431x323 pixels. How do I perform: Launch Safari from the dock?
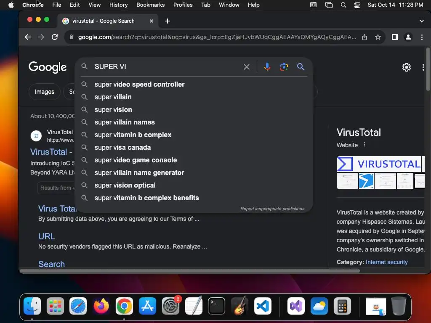point(78,306)
